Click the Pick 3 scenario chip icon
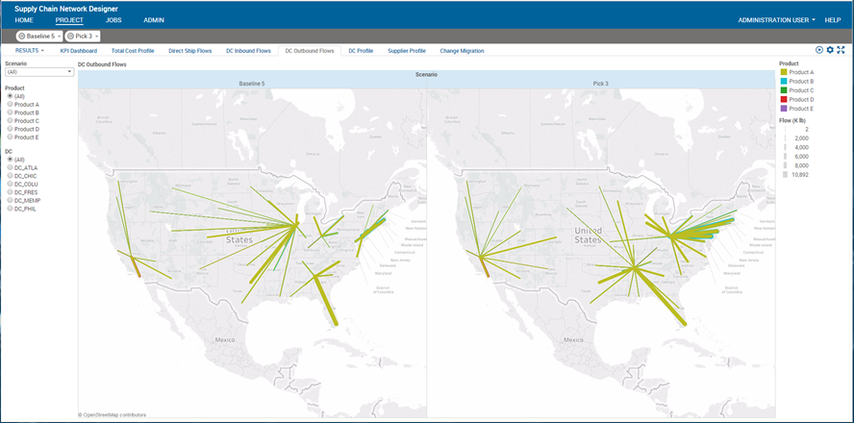Screen dimensions: 854x423 click(70, 36)
